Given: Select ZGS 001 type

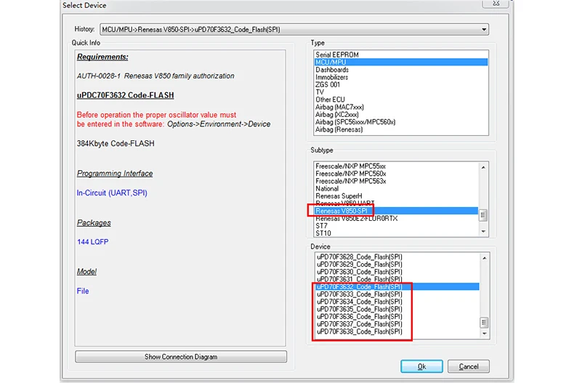Looking at the screenshot, I should point(401,84).
